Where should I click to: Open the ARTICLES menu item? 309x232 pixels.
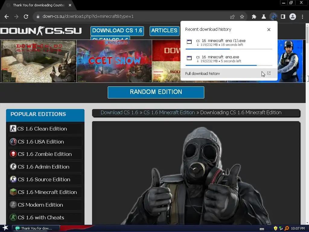[x=164, y=31]
